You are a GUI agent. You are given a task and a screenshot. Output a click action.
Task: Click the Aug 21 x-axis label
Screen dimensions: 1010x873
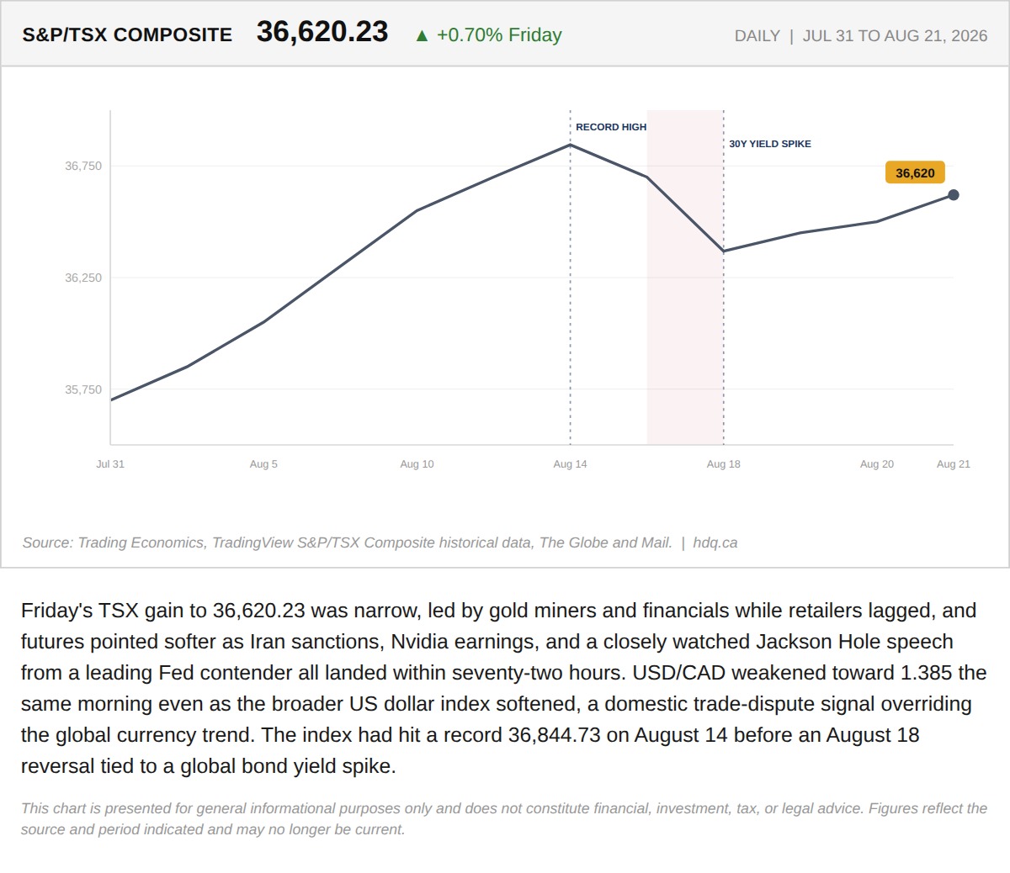[954, 464]
